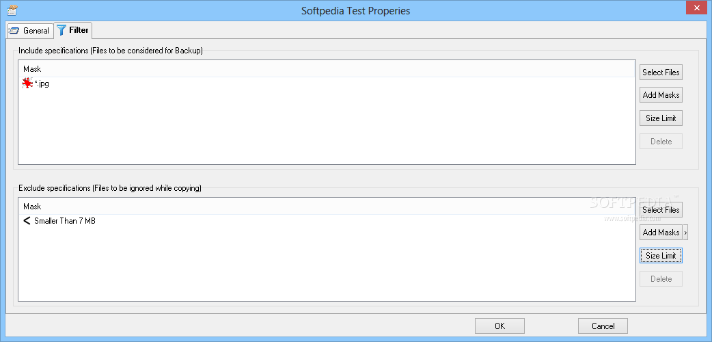Click Add Masks in Exclude specifications
This screenshot has width=712, height=342.
[x=661, y=233]
